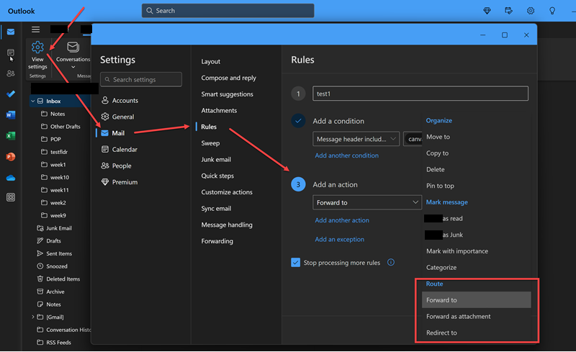Click the rule name field containing test1
The width and height of the screenshot is (576, 352).
tap(420, 94)
